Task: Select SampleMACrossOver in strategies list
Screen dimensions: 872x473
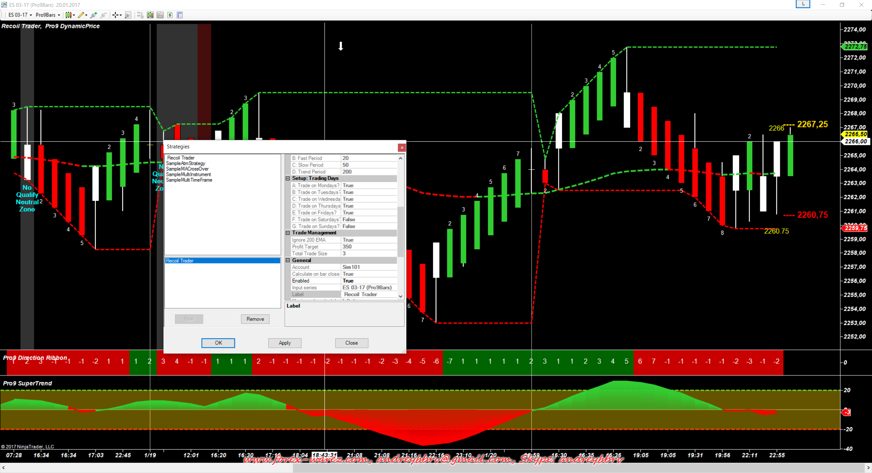Action: pyautogui.click(x=187, y=169)
